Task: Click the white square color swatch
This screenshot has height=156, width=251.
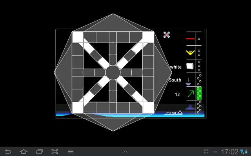Action: click(x=190, y=66)
